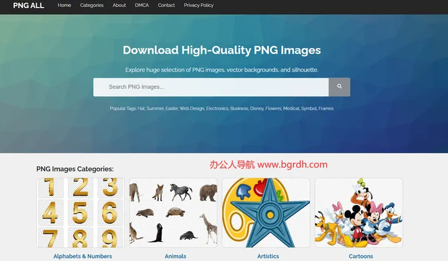Viewport: 448px width, 261px height.
Task: Click the PNG ALL site logo
Action: [29, 6]
